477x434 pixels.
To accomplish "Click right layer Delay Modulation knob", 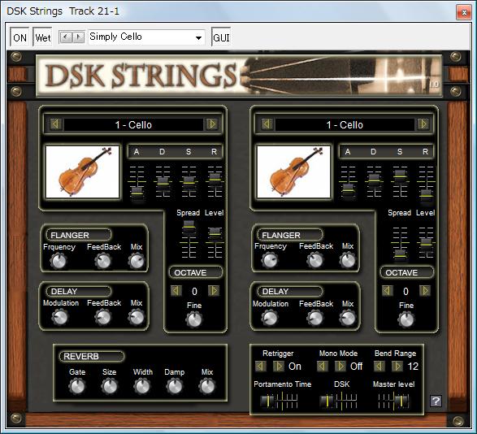I will pos(270,318).
